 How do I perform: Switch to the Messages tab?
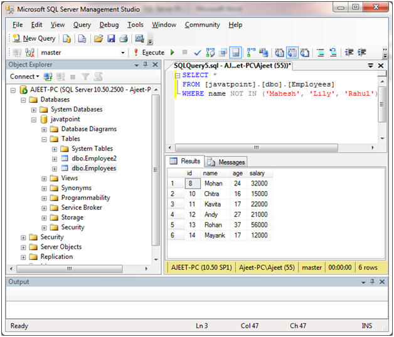coord(226,162)
